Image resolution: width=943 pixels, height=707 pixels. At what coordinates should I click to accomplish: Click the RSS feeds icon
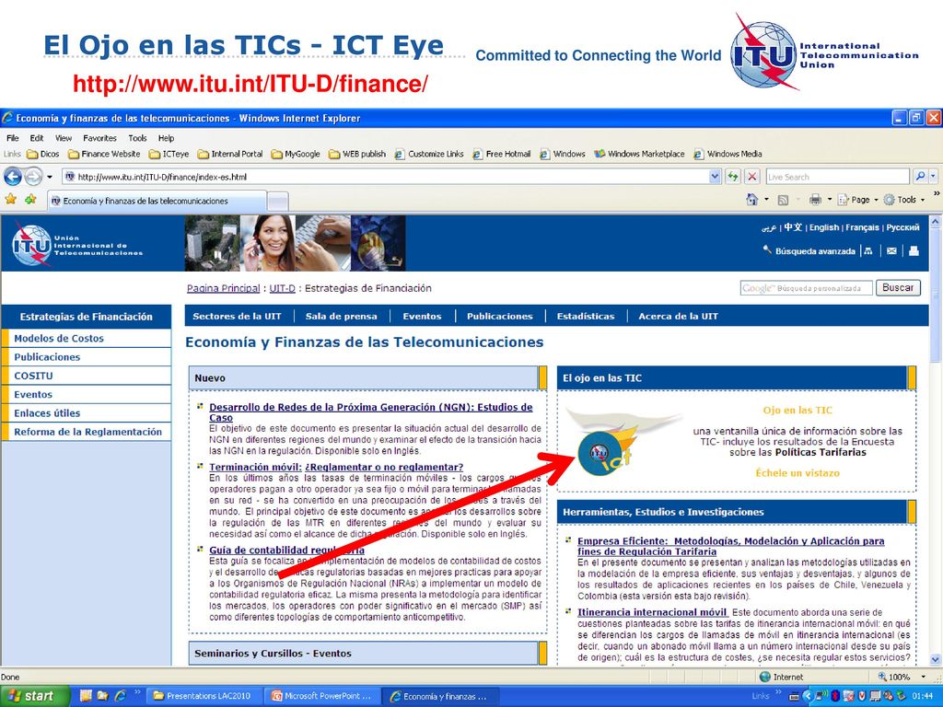[783, 200]
